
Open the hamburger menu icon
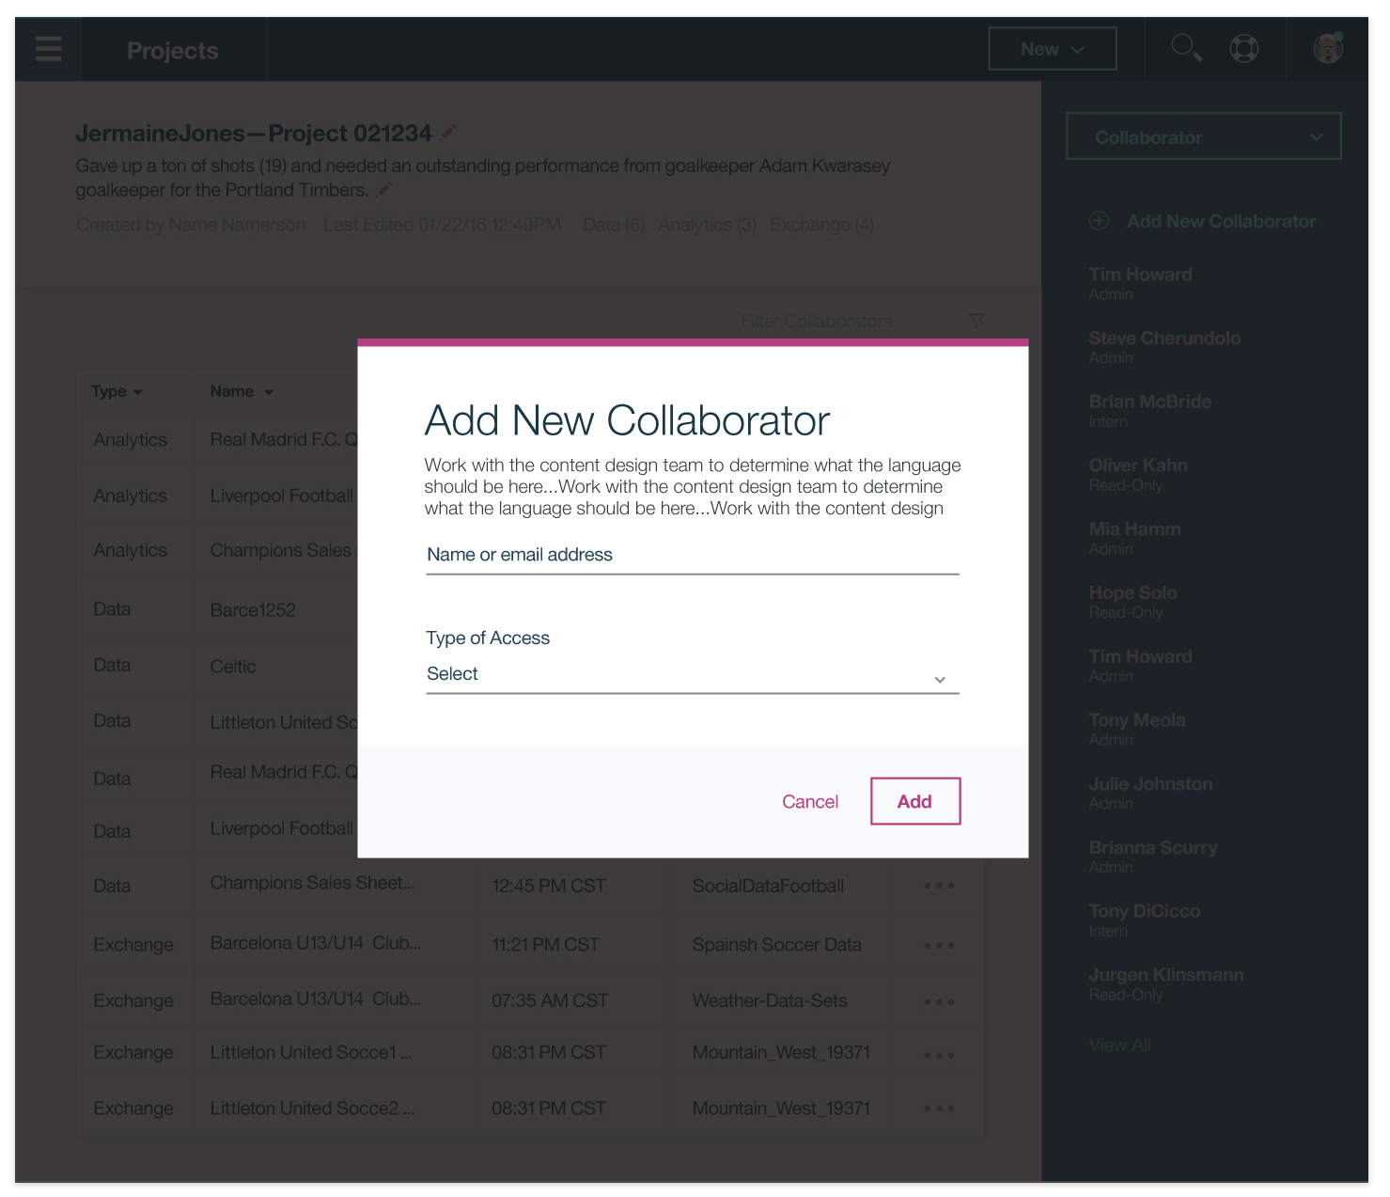tap(48, 49)
